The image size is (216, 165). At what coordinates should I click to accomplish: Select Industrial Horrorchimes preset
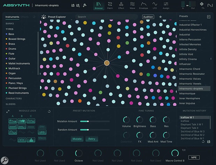[x=193, y=30]
